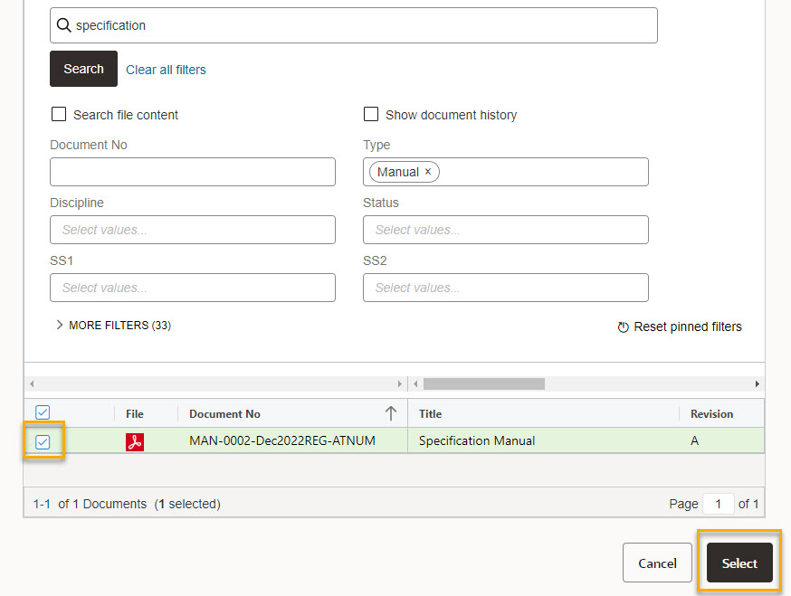The width and height of the screenshot is (791, 596).
Task: Click the magnifier icon in search box
Action: point(63,25)
